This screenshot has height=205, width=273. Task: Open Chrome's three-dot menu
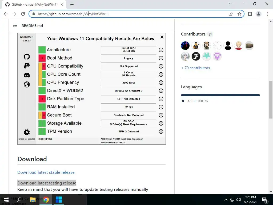267,14
